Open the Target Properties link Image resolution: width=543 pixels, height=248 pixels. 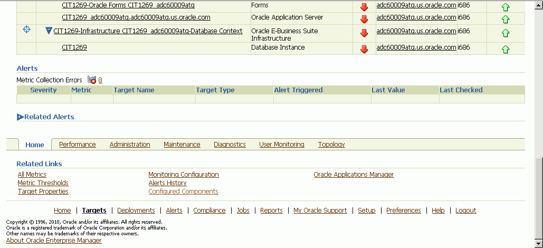[x=43, y=191]
